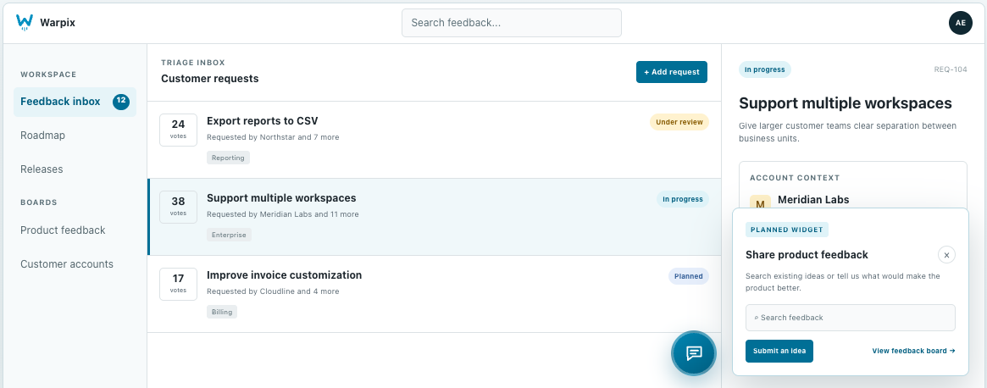Viewport: 987px width, 388px height.
Task: Click the + Add request button
Action: tap(672, 72)
